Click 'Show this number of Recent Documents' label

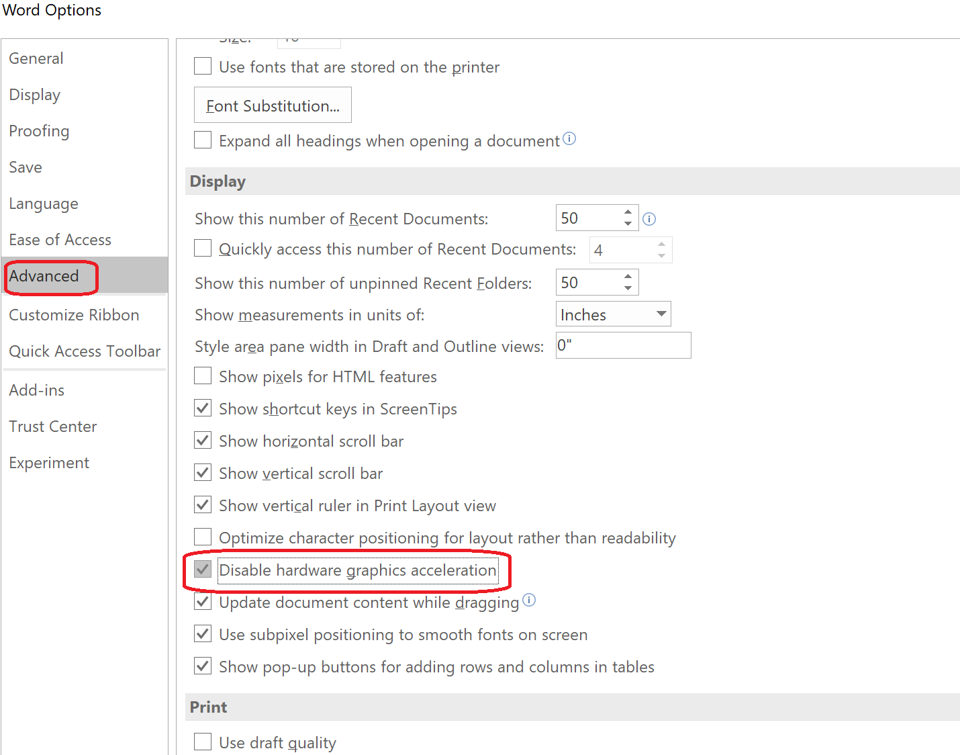pos(342,219)
